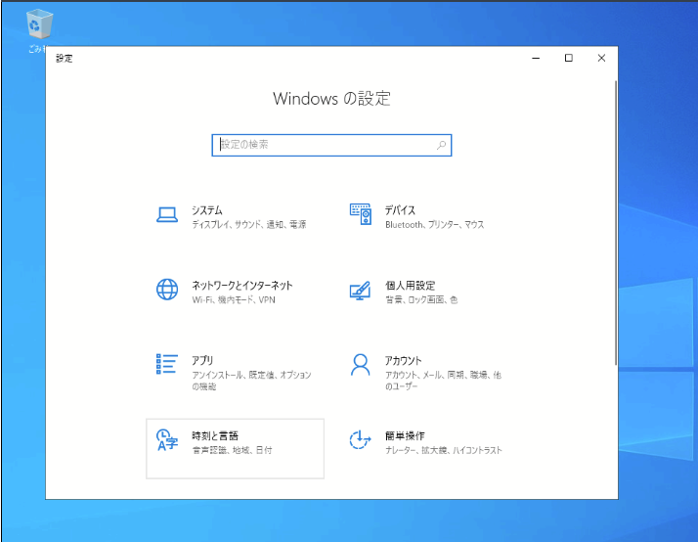Maximize the 設定 window

569,59
